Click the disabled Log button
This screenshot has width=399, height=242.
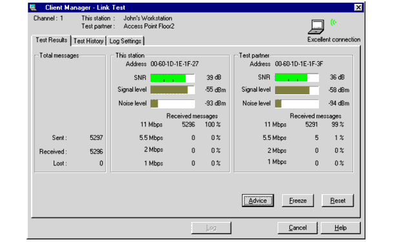(x=211, y=228)
